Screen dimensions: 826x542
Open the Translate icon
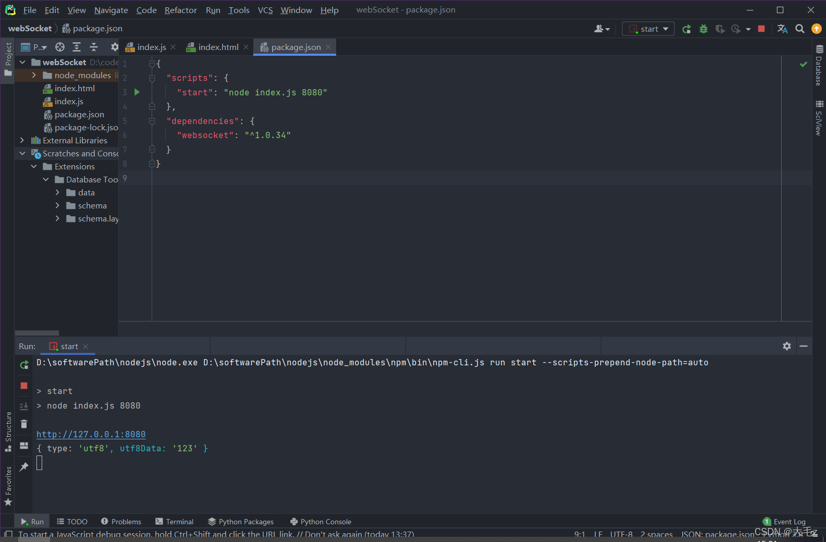pos(782,29)
